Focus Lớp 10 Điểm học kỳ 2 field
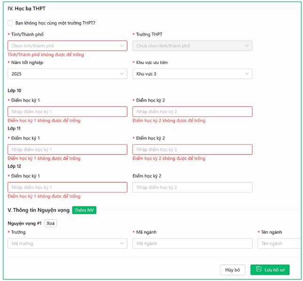The width and height of the screenshot is (303, 281). (x=192, y=112)
